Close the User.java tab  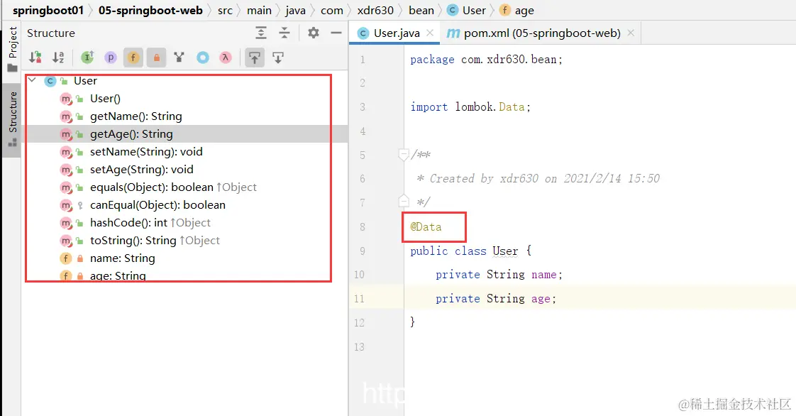(x=430, y=33)
